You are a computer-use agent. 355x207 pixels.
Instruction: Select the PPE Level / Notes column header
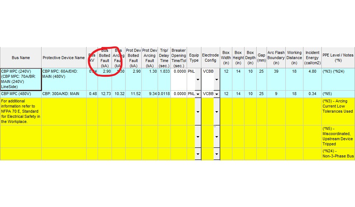[x=338, y=58]
